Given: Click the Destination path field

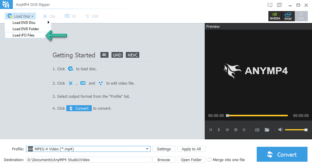Looking at the screenshot, I should point(88,160).
